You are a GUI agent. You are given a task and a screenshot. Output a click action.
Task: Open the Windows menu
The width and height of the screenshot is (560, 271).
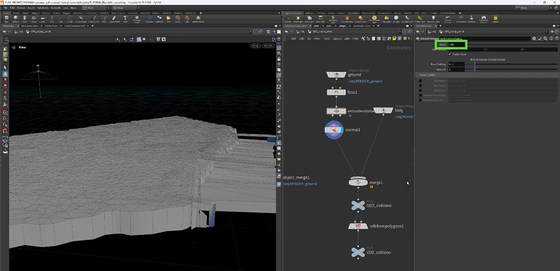pyautogui.click(x=43, y=8)
